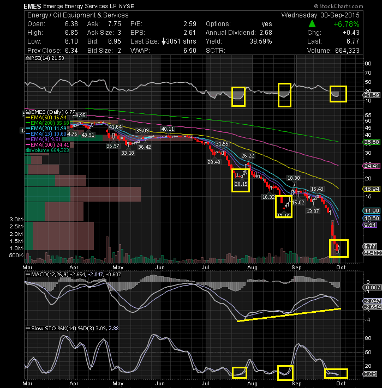382x388 pixels.
Task: Click the EPS value 2.61
Action: click(190, 33)
